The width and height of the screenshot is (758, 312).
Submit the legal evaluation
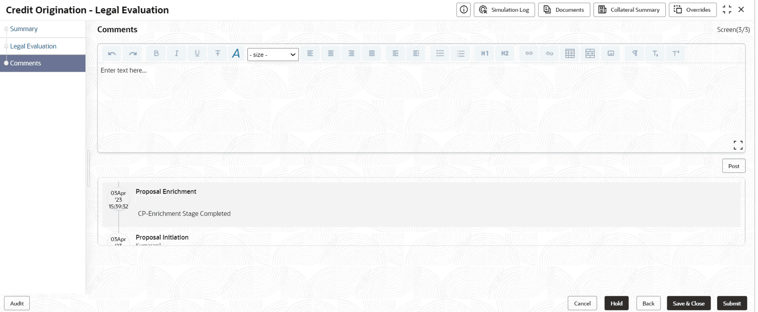(x=732, y=303)
